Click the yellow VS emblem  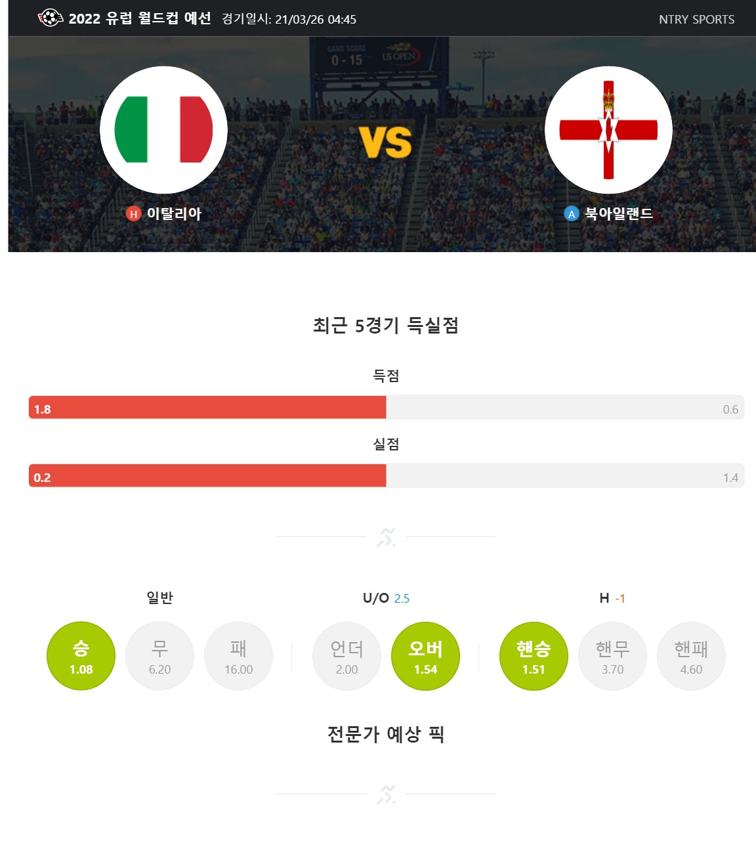point(386,142)
